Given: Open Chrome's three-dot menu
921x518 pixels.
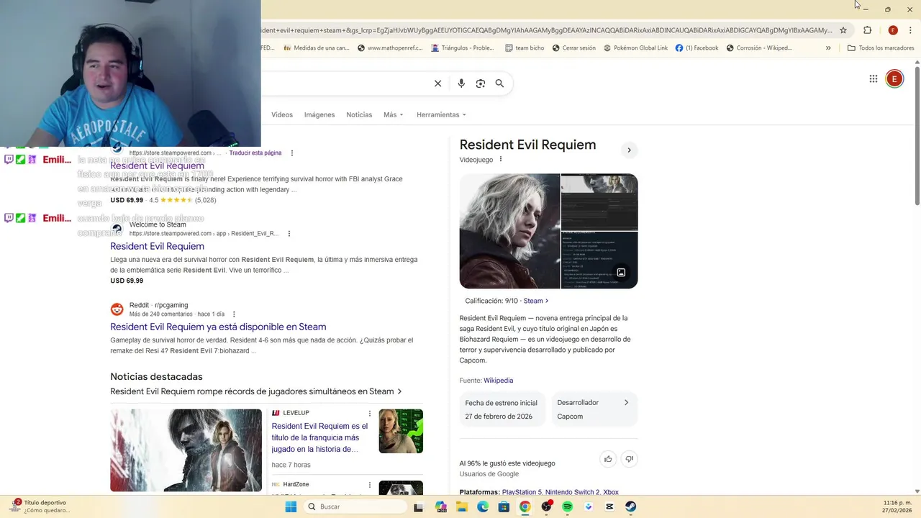Looking at the screenshot, I should coord(910,30).
